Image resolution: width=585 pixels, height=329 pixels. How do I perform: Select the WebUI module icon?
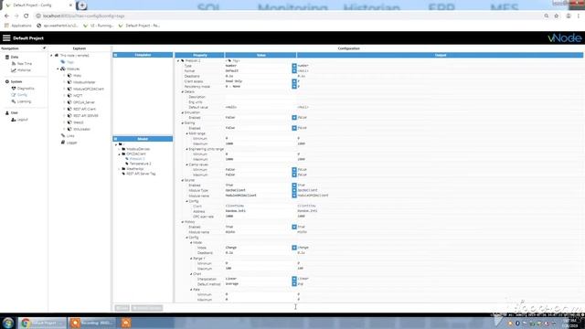point(69,122)
